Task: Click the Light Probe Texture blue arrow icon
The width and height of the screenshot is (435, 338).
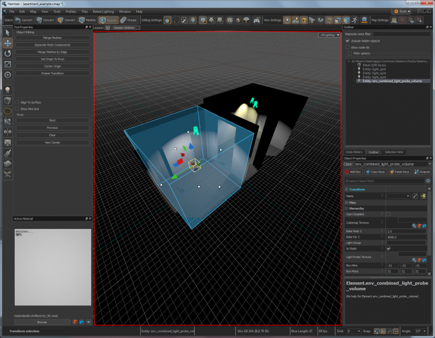Action: (424, 260)
